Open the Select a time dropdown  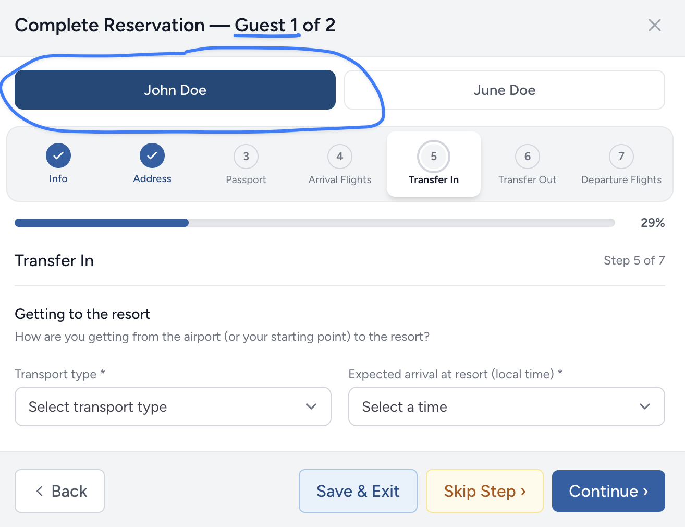pyautogui.click(x=507, y=406)
